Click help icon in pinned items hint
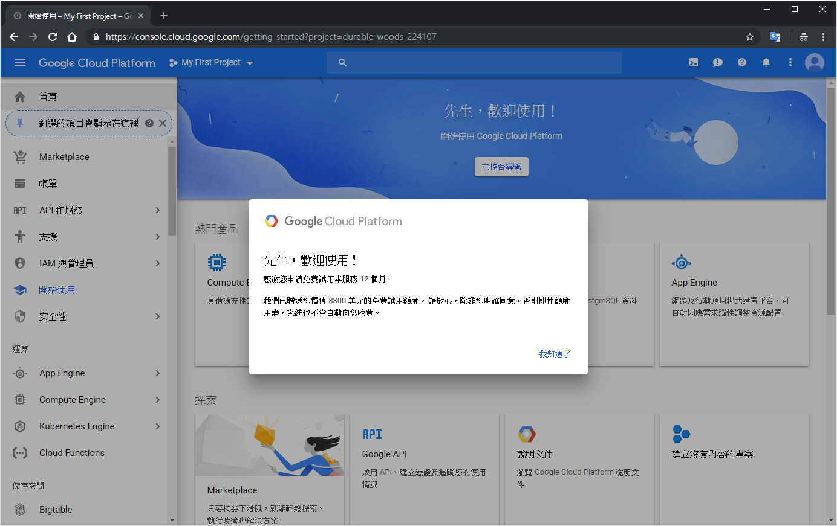 click(149, 123)
